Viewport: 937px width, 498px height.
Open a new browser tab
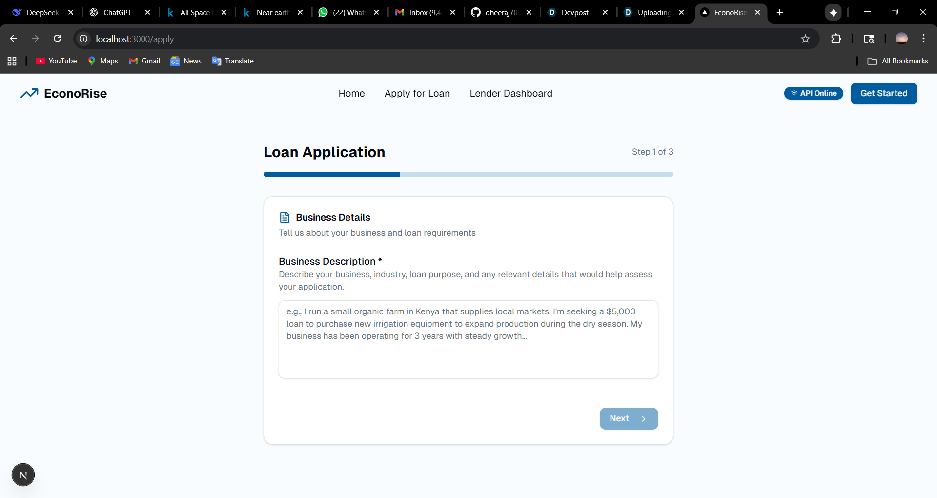coord(780,12)
